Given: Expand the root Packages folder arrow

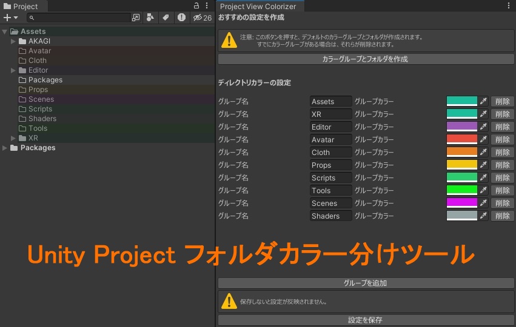Looking at the screenshot, I should pos(5,148).
